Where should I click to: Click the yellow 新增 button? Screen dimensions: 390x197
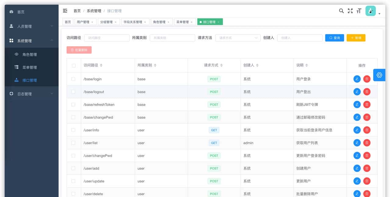tap(356, 37)
